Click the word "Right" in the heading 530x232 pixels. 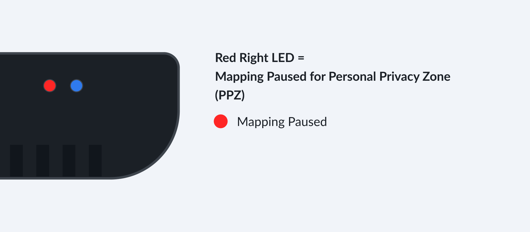coord(254,58)
